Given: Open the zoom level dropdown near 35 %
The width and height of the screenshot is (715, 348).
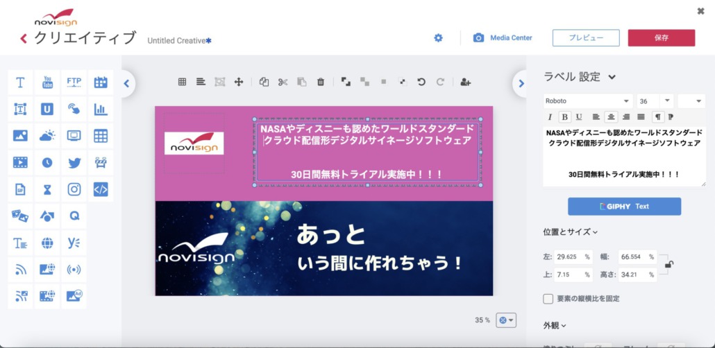Looking at the screenshot, I should coord(506,320).
